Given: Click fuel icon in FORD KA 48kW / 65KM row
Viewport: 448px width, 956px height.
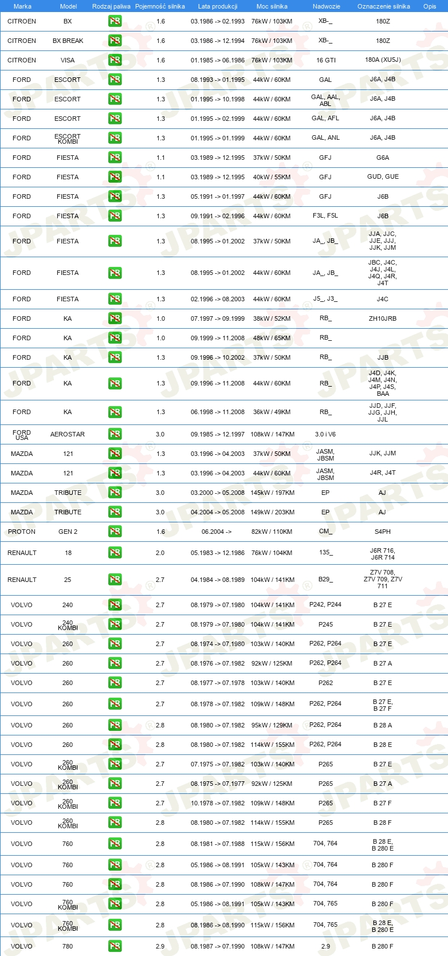Looking at the screenshot, I should click(x=115, y=338).
